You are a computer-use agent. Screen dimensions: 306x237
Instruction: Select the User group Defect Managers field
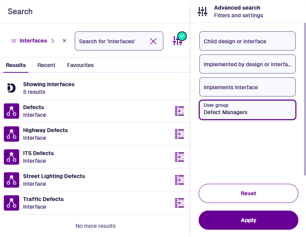(247, 110)
